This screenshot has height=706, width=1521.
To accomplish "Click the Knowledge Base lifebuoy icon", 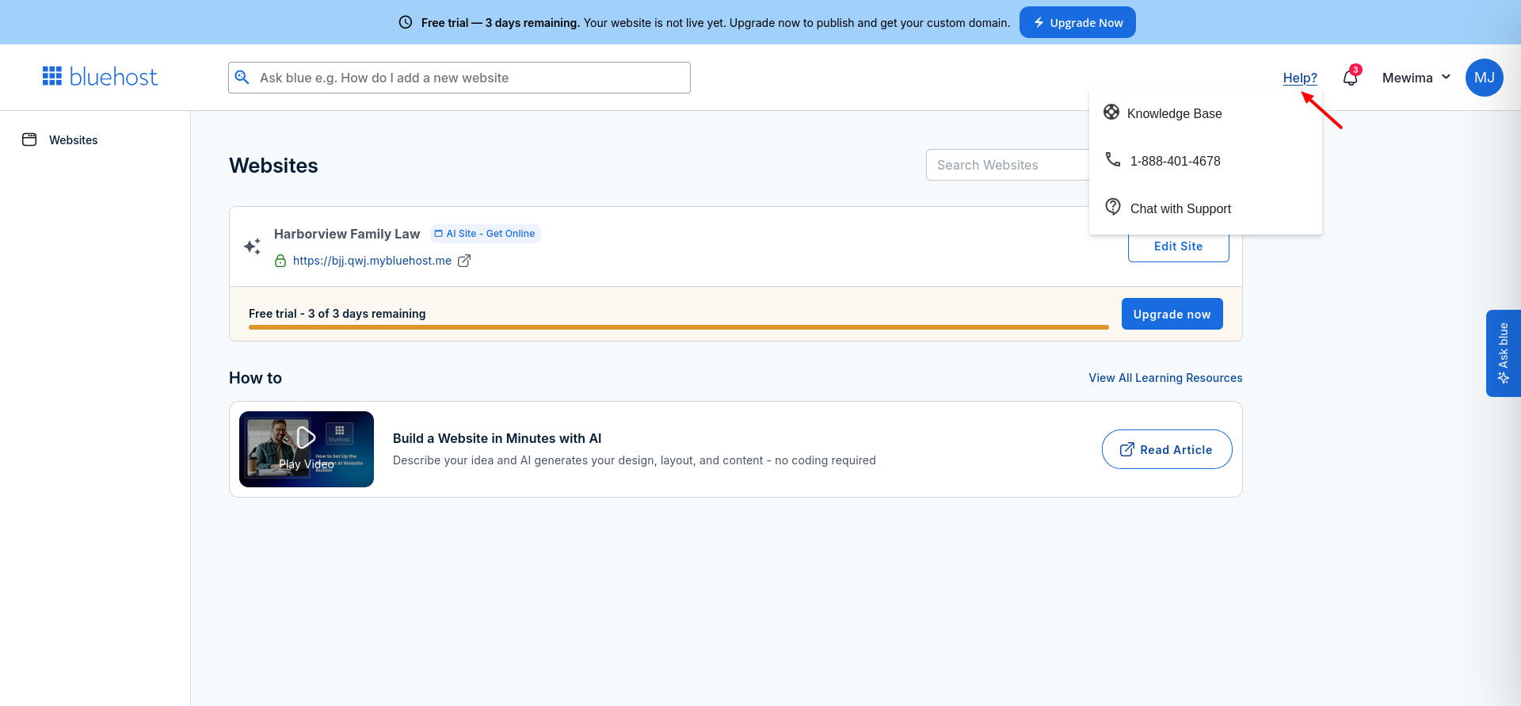I will [1111, 113].
